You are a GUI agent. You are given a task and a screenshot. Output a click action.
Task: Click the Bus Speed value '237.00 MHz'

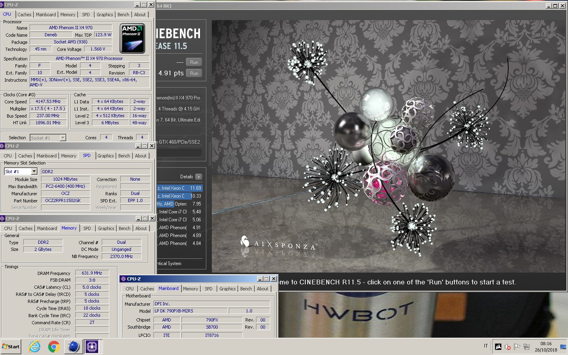pos(49,116)
